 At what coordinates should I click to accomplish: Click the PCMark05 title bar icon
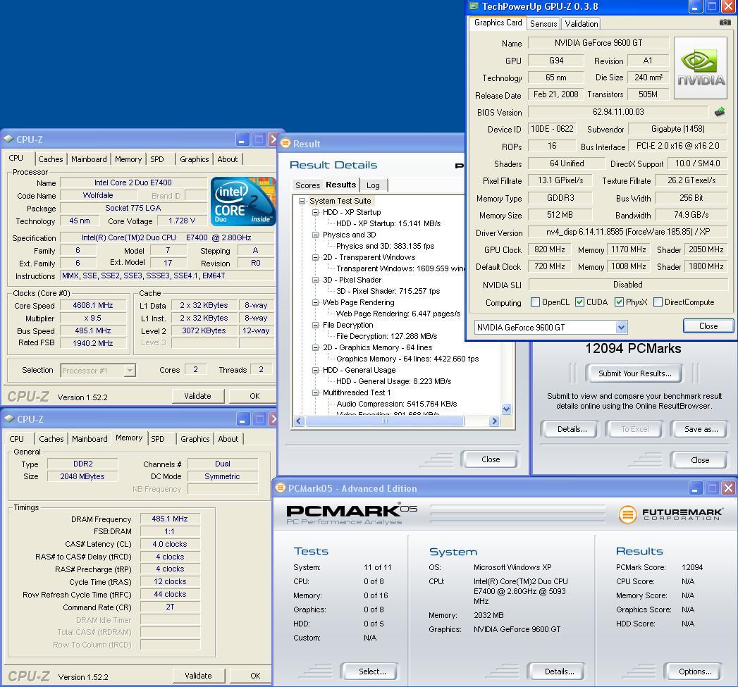[x=281, y=488]
